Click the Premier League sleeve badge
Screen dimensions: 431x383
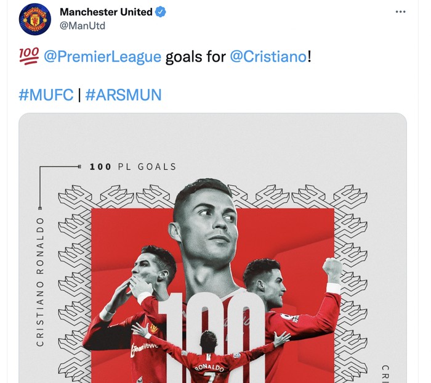coord(289,318)
